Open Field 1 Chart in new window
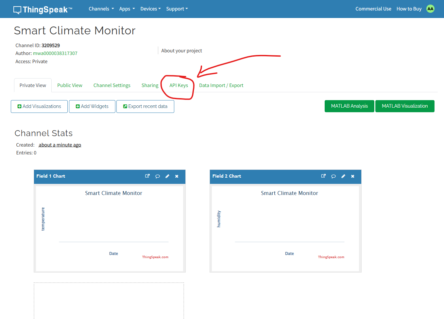This screenshot has width=444, height=319. [x=147, y=176]
